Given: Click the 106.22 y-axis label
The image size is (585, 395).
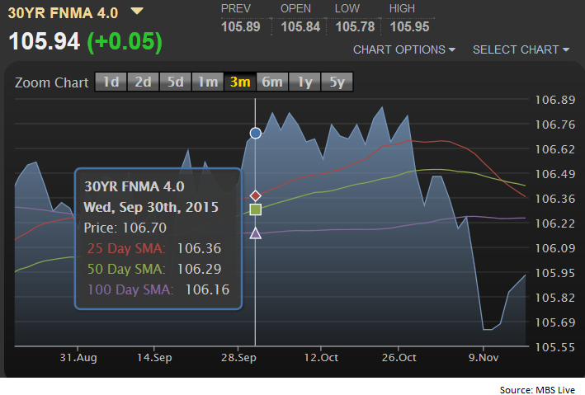Looking at the screenshot, I should (x=555, y=223).
